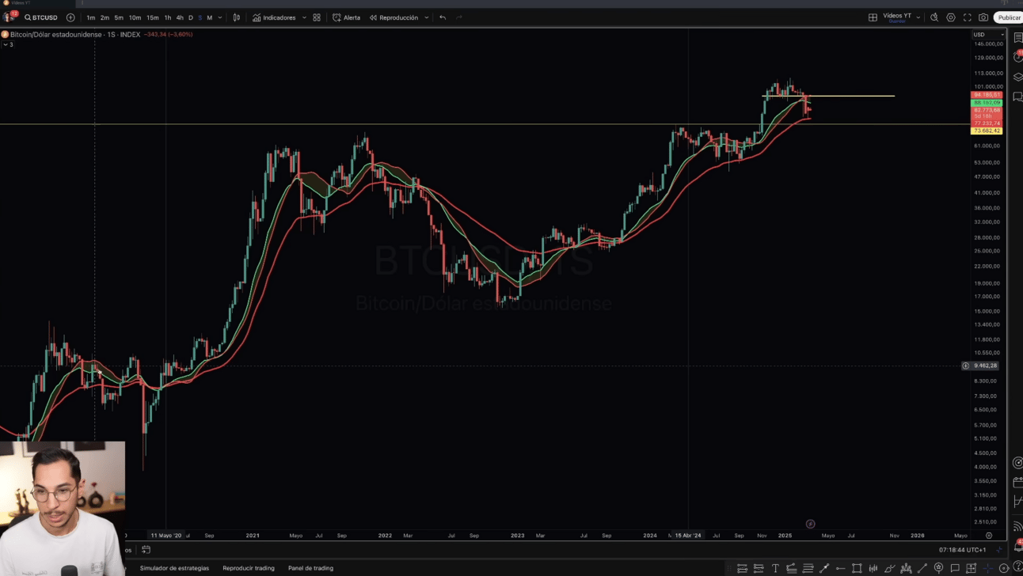The height and width of the screenshot is (576, 1023).
Task: Click the 07:18:44 UTC+1 timezone clock
Action: coord(963,550)
